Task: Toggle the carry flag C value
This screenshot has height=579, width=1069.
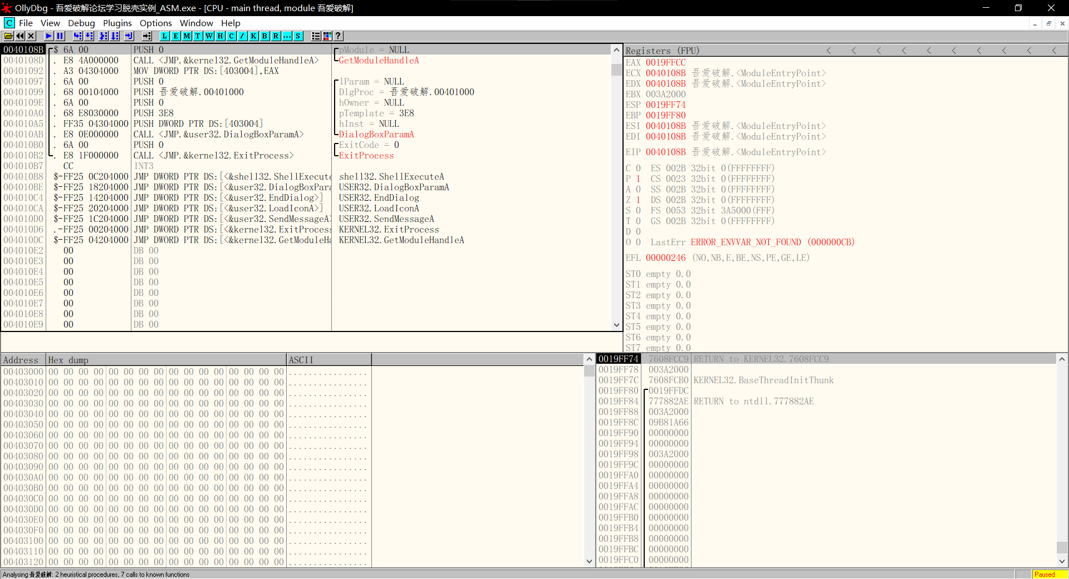Action: 638,168
